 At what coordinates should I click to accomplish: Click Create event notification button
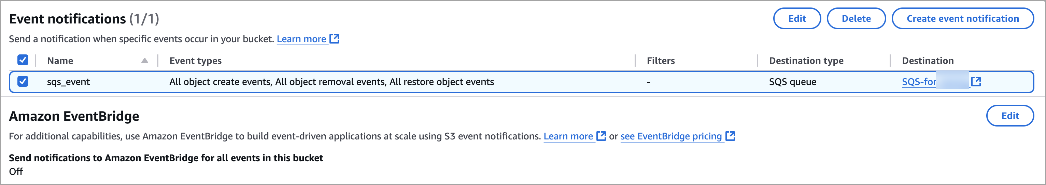[x=962, y=19]
